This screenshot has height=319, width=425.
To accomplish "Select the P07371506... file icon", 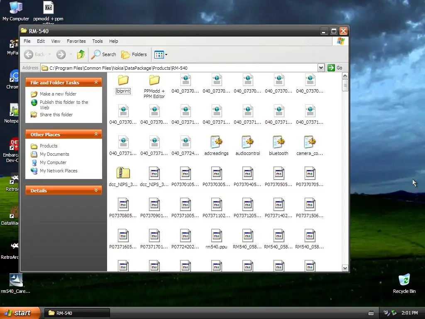I will click(x=310, y=204).
